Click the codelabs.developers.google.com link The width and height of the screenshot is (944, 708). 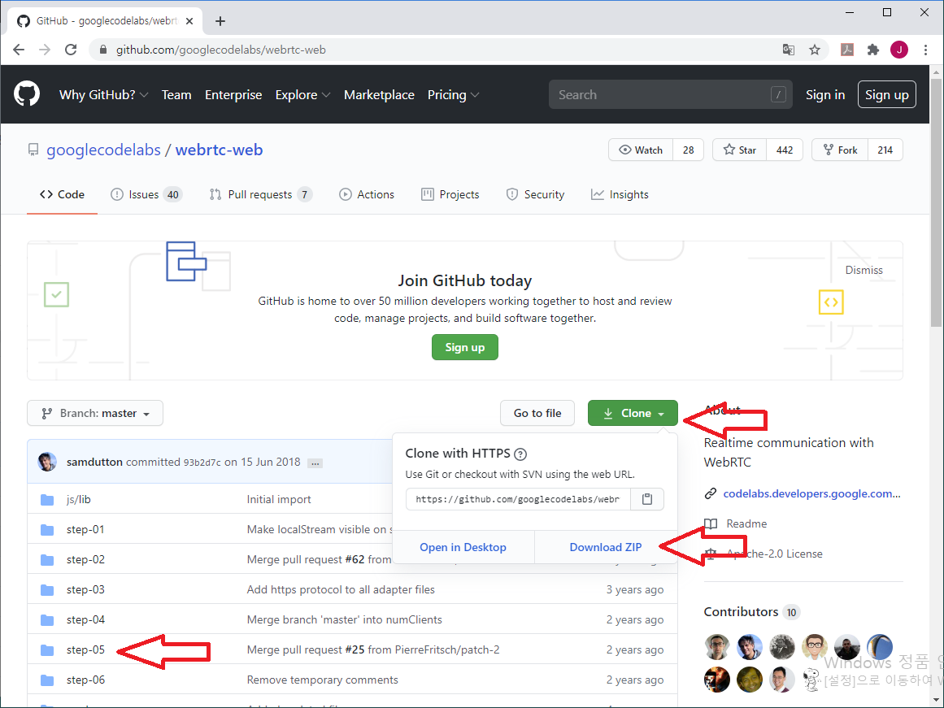point(811,493)
